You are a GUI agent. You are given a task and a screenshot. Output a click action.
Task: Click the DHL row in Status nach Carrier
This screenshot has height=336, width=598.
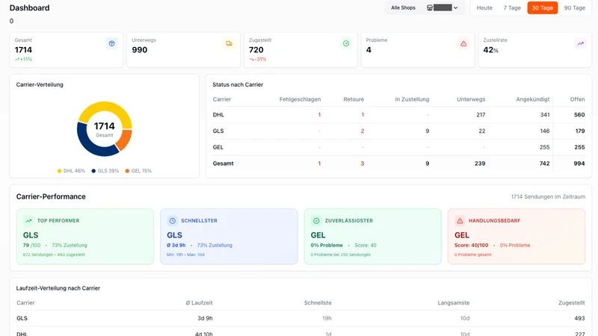point(398,115)
